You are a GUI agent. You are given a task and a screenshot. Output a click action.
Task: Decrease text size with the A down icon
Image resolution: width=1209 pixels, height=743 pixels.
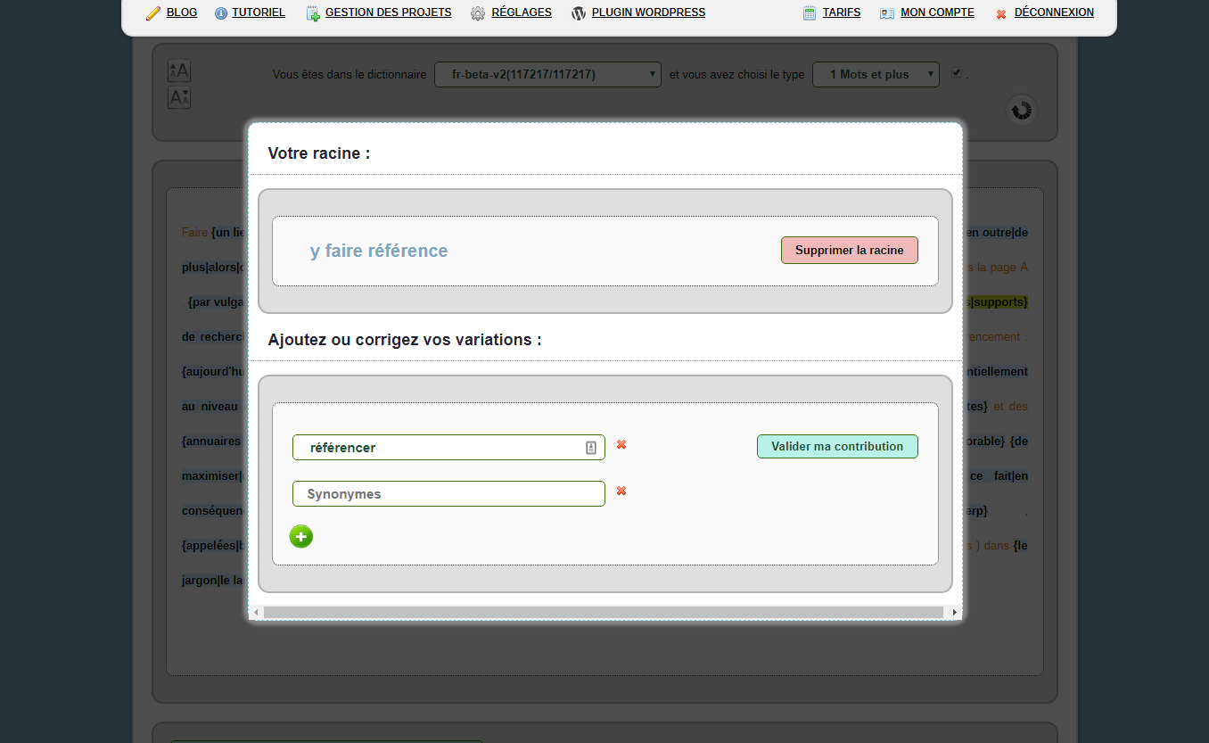179,97
